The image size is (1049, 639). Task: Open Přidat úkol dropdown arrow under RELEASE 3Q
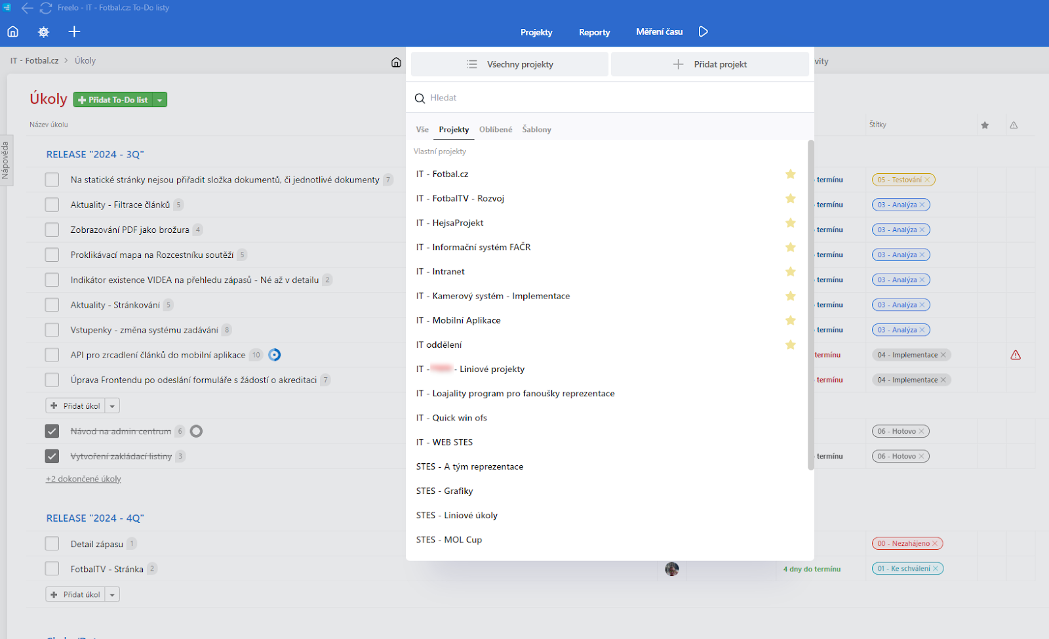tap(112, 406)
